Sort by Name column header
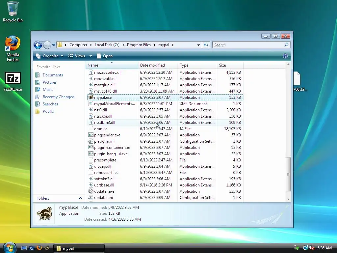 (x=112, y=65)
